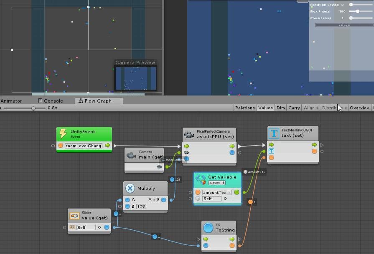374x254 pixels.
Task: Click the Camera main (get) node icon
Action: (131, 156)
